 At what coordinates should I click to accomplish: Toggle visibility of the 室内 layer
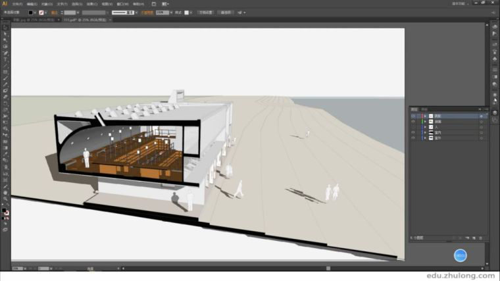click(x=413, y=132)
